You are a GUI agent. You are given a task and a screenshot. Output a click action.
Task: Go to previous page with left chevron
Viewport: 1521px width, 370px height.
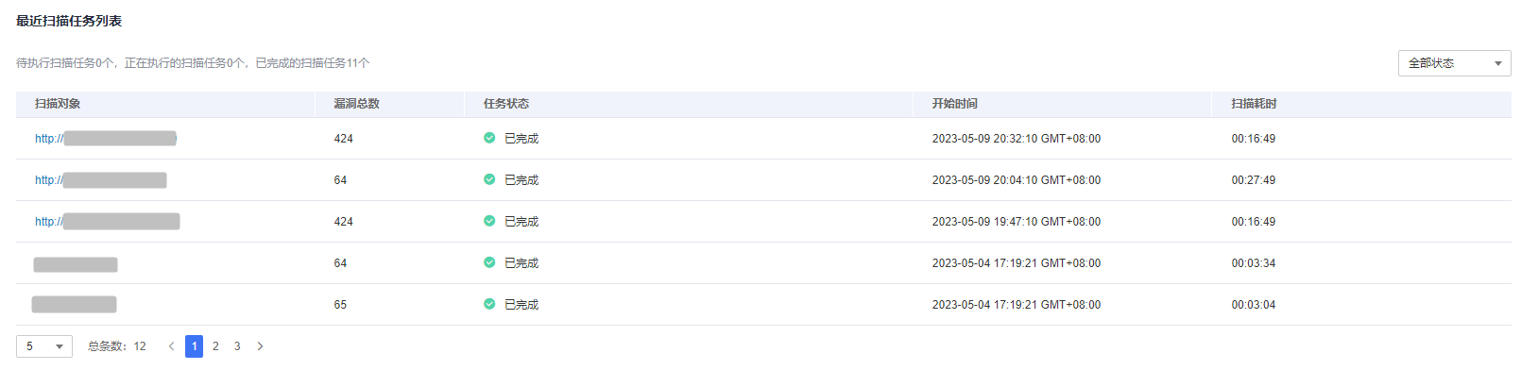[x=171, y=346]
